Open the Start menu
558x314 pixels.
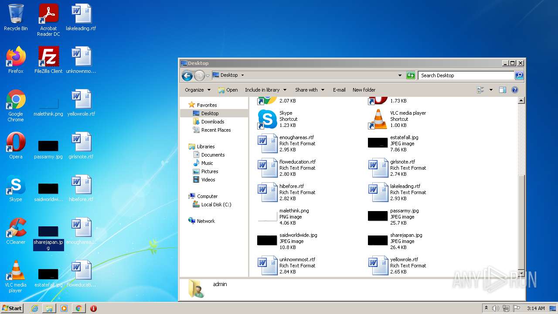(12, 308)
